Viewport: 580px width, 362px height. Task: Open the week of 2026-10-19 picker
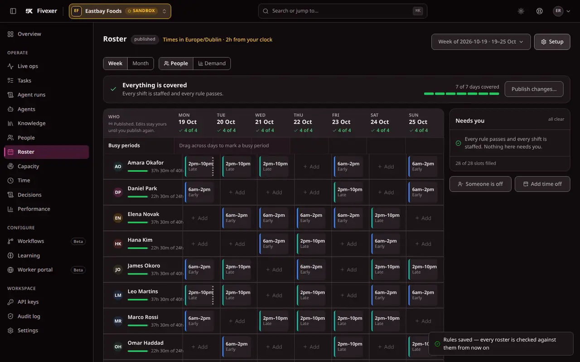(481, 42)
